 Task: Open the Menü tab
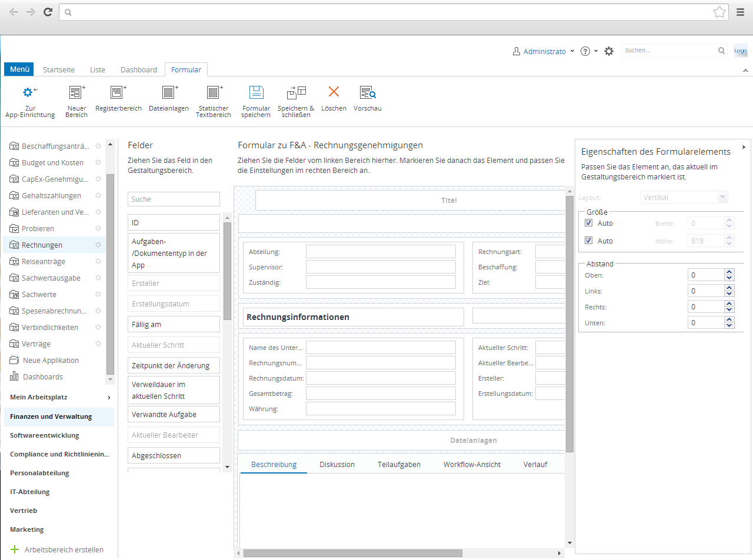19,69
